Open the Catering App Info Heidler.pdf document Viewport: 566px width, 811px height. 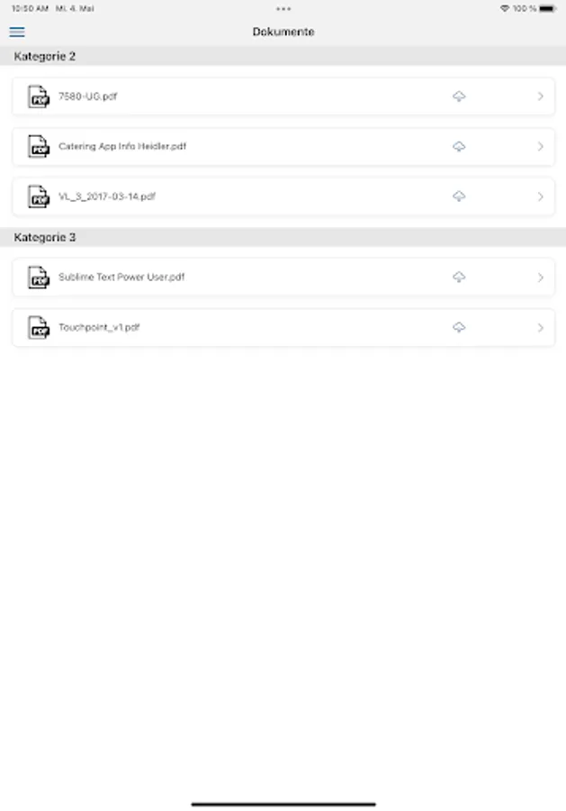click(x=122, y=146)
